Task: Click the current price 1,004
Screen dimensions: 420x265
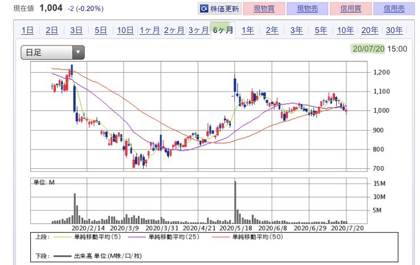Action: pos(51,8)
